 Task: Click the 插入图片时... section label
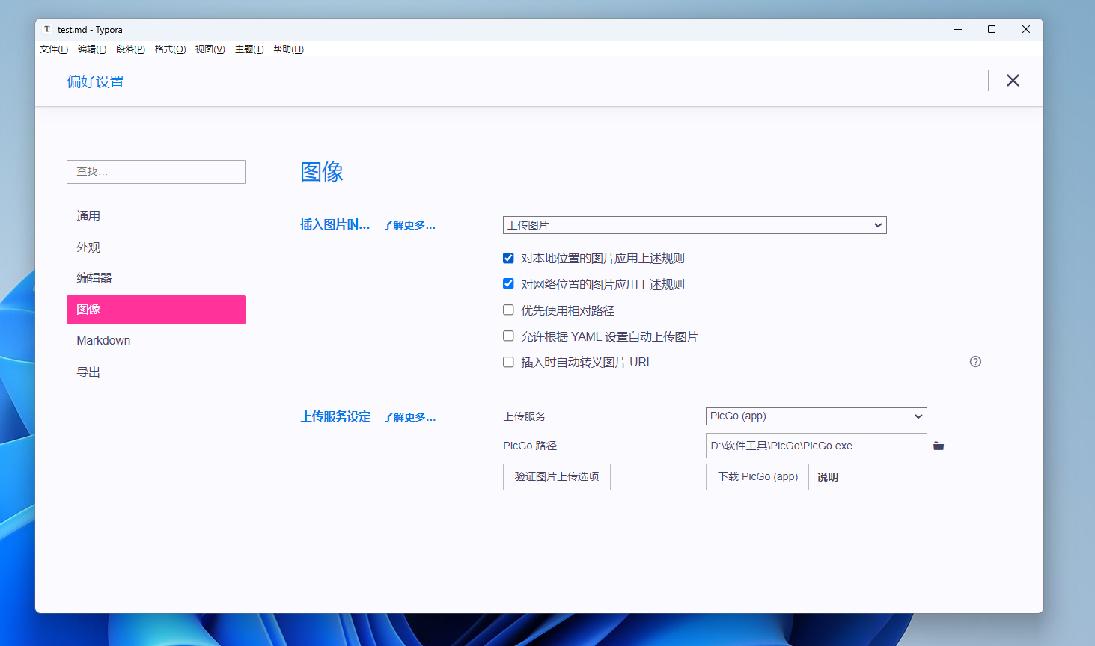pos(335,224)
